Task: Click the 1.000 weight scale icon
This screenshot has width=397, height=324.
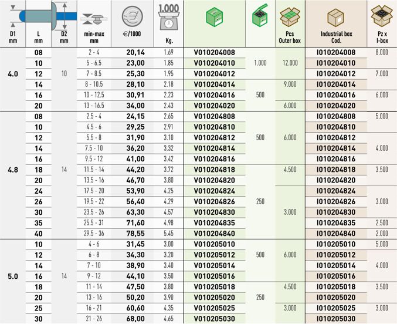Action: [168, 15]
